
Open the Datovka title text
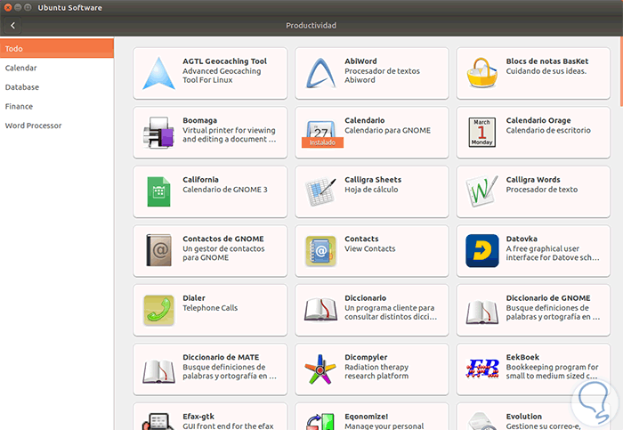pyautogui.click(x=522, y=239)
